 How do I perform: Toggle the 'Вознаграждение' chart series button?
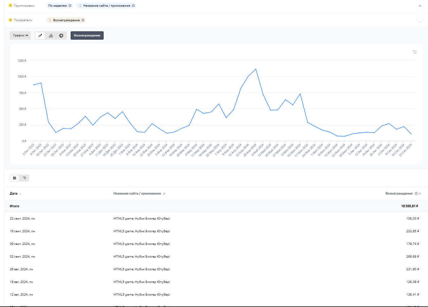[87, 35]
